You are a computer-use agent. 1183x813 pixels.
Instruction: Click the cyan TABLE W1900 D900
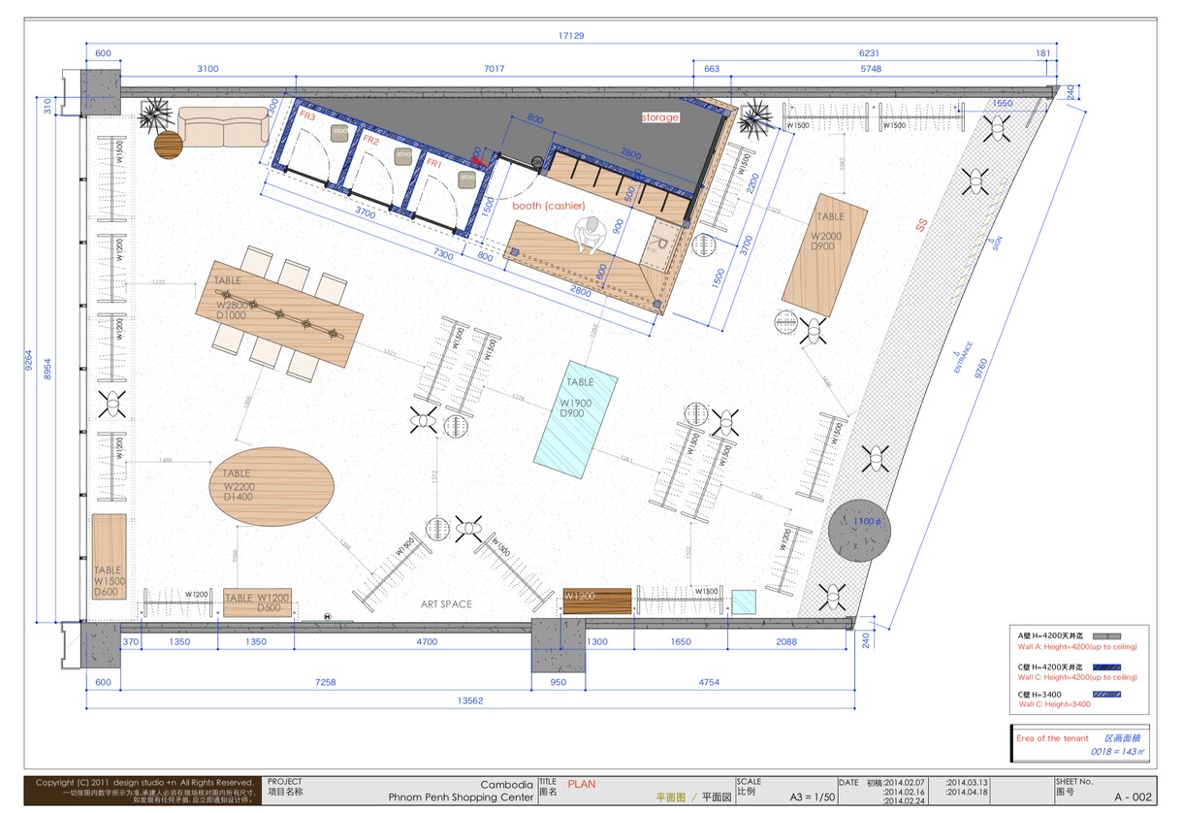(577, 419)
